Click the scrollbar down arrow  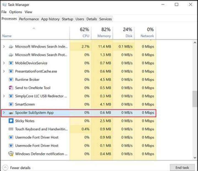tap(195, 158)
